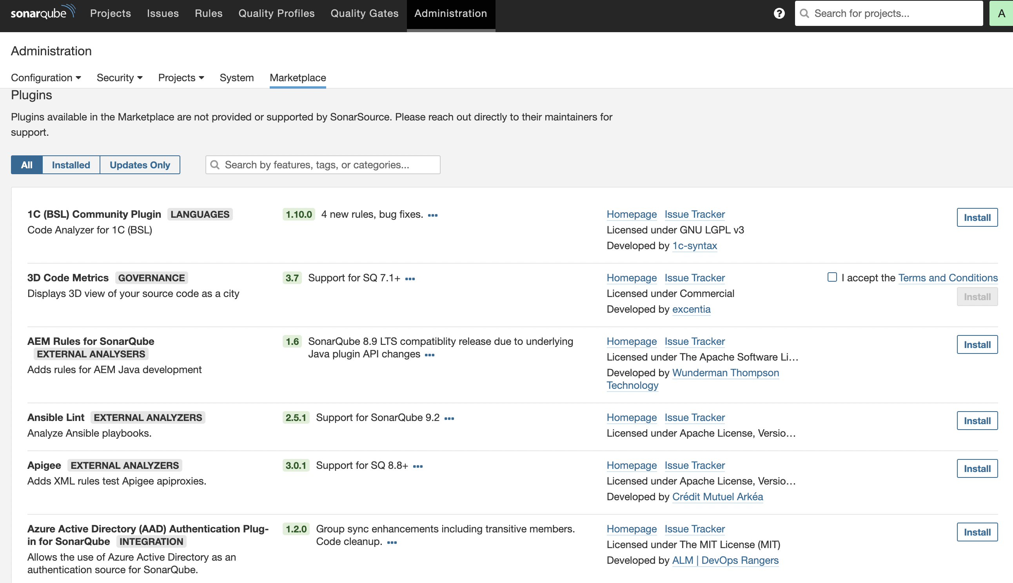Go to Issues in top navigation

[162, 13]
